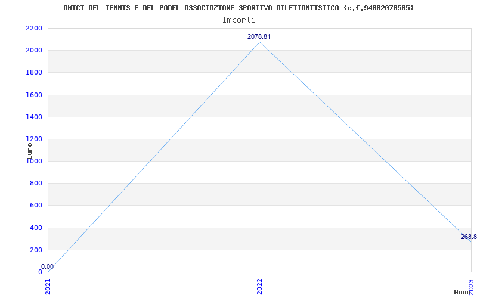
Task: Click the 1600 y-axis value
Action: pos(34,95)
